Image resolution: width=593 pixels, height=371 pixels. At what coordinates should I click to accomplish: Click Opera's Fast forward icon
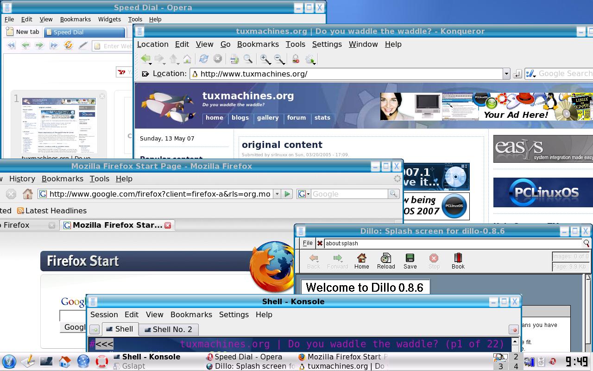click(54, 45)
